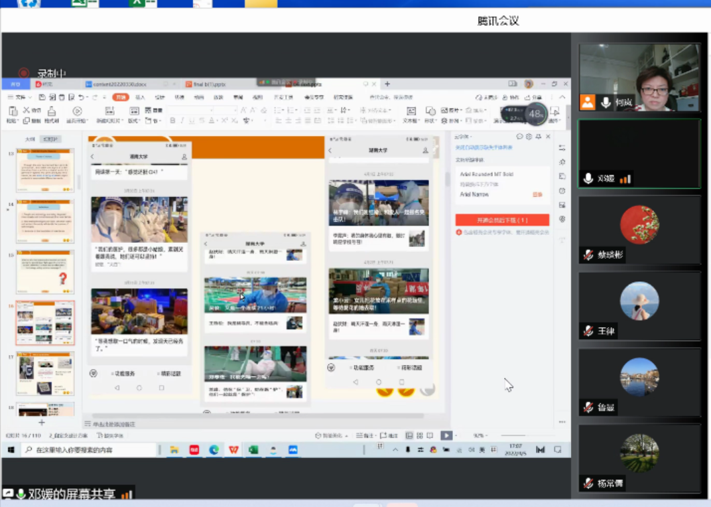Toggle italic text formatting
711x507 pixels.
pyautogui.click(x=182, y=121)
